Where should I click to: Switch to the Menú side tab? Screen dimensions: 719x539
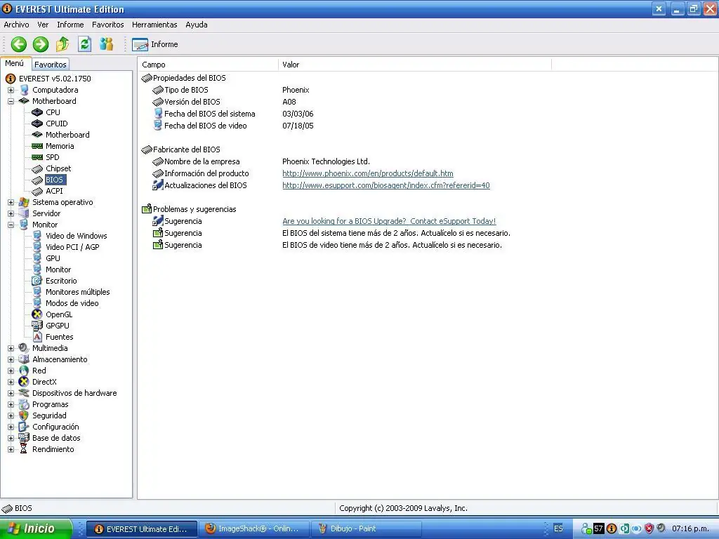click(15, 63)
